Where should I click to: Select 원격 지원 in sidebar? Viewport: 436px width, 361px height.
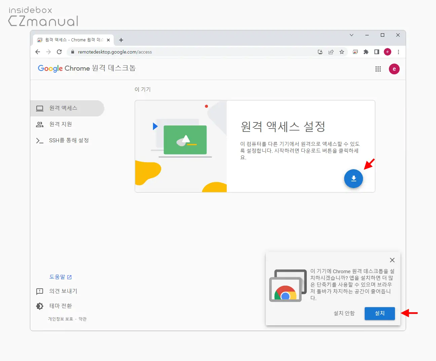click(67, 124)
